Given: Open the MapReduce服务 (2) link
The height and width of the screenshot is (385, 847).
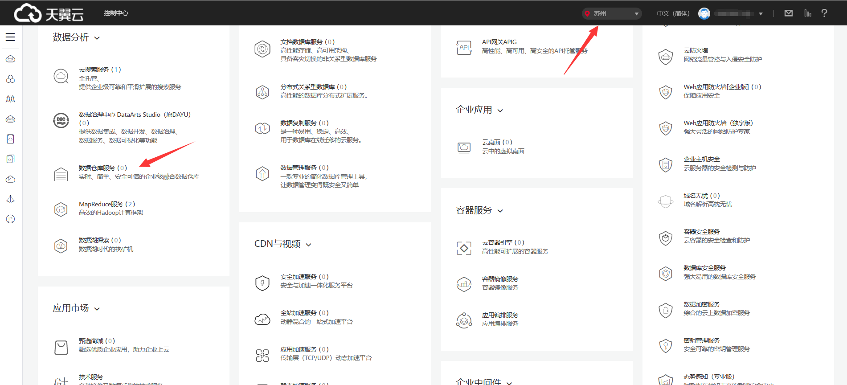Looking at the screenshot, I should 107,204.
